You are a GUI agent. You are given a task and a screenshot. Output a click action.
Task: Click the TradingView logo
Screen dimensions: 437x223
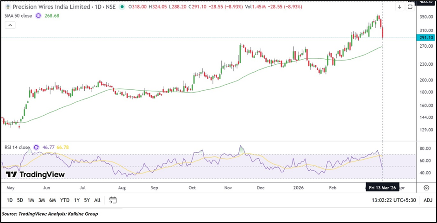[x=35, y=174]
